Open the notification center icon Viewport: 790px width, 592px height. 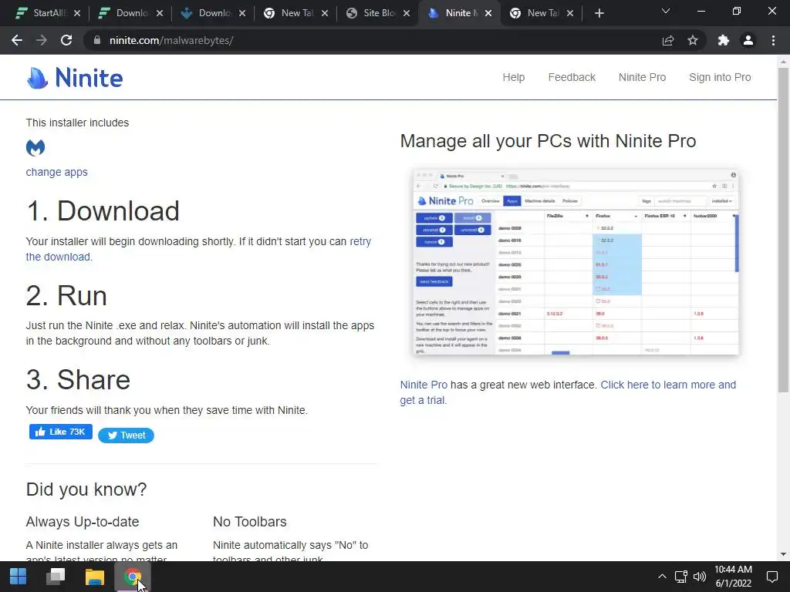(771, 577)
